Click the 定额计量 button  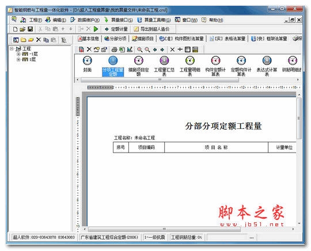click(x=116, y=29)
